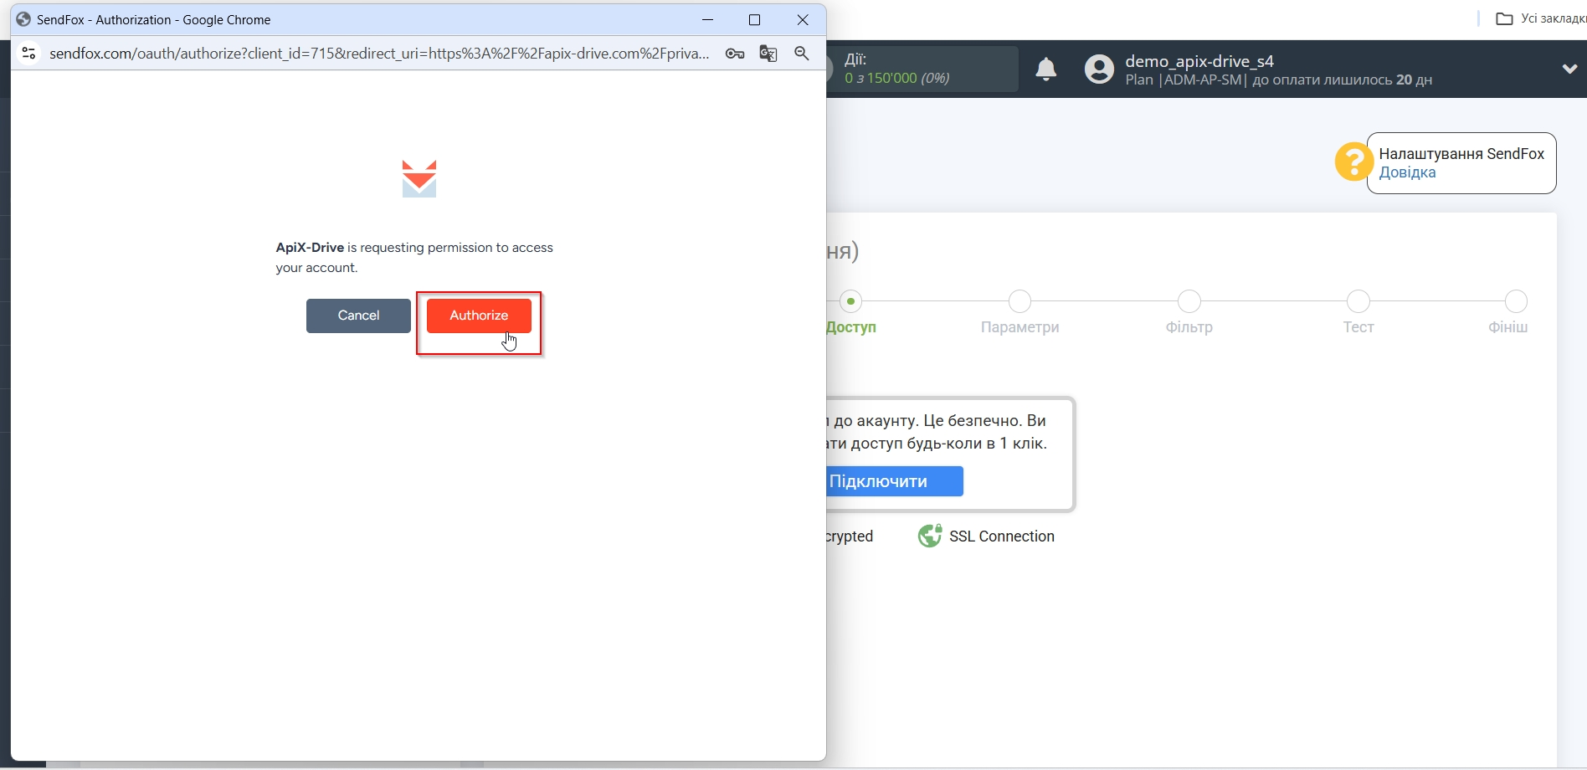Click the Дії actions counter

922,69
